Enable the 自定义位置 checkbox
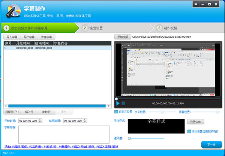 pyautogui.click(x=116, y=112)
